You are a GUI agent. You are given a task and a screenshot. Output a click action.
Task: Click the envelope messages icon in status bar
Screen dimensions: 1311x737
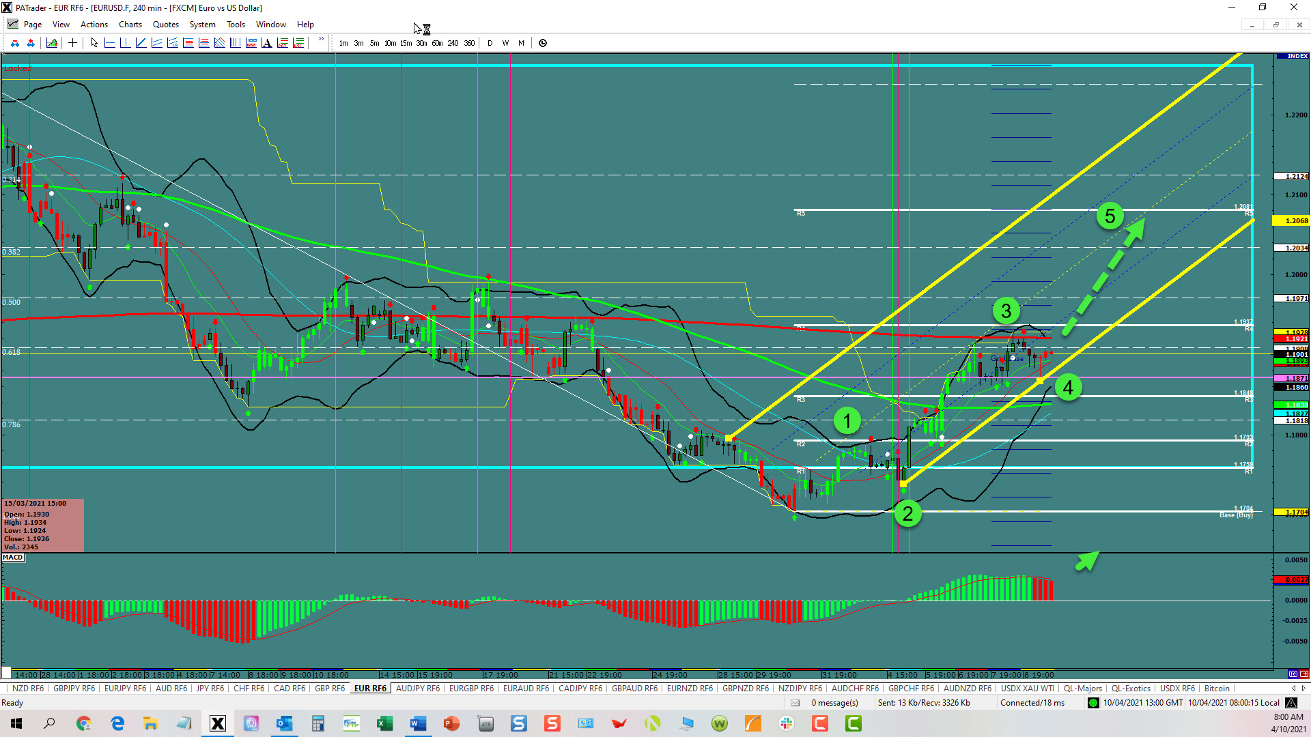point(795,703)
